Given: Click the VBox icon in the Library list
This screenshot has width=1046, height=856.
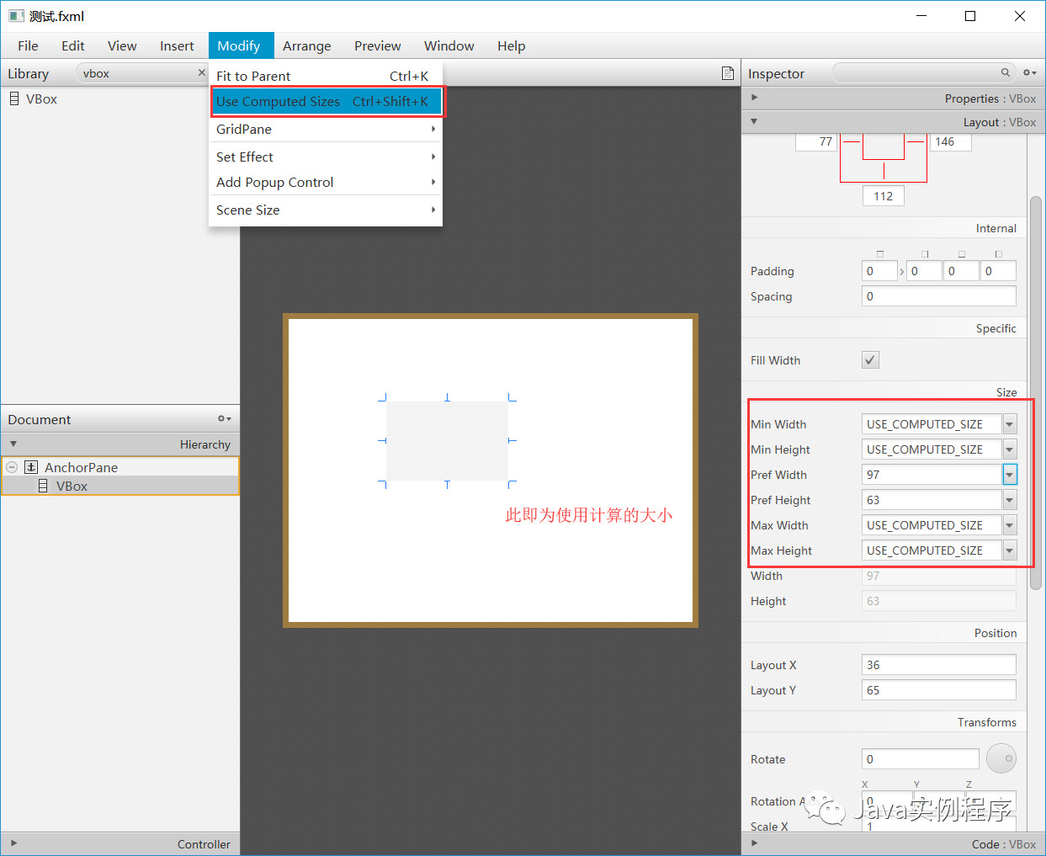Looking at the screenshot, I should pyautogui.click(x=13, y=98).
